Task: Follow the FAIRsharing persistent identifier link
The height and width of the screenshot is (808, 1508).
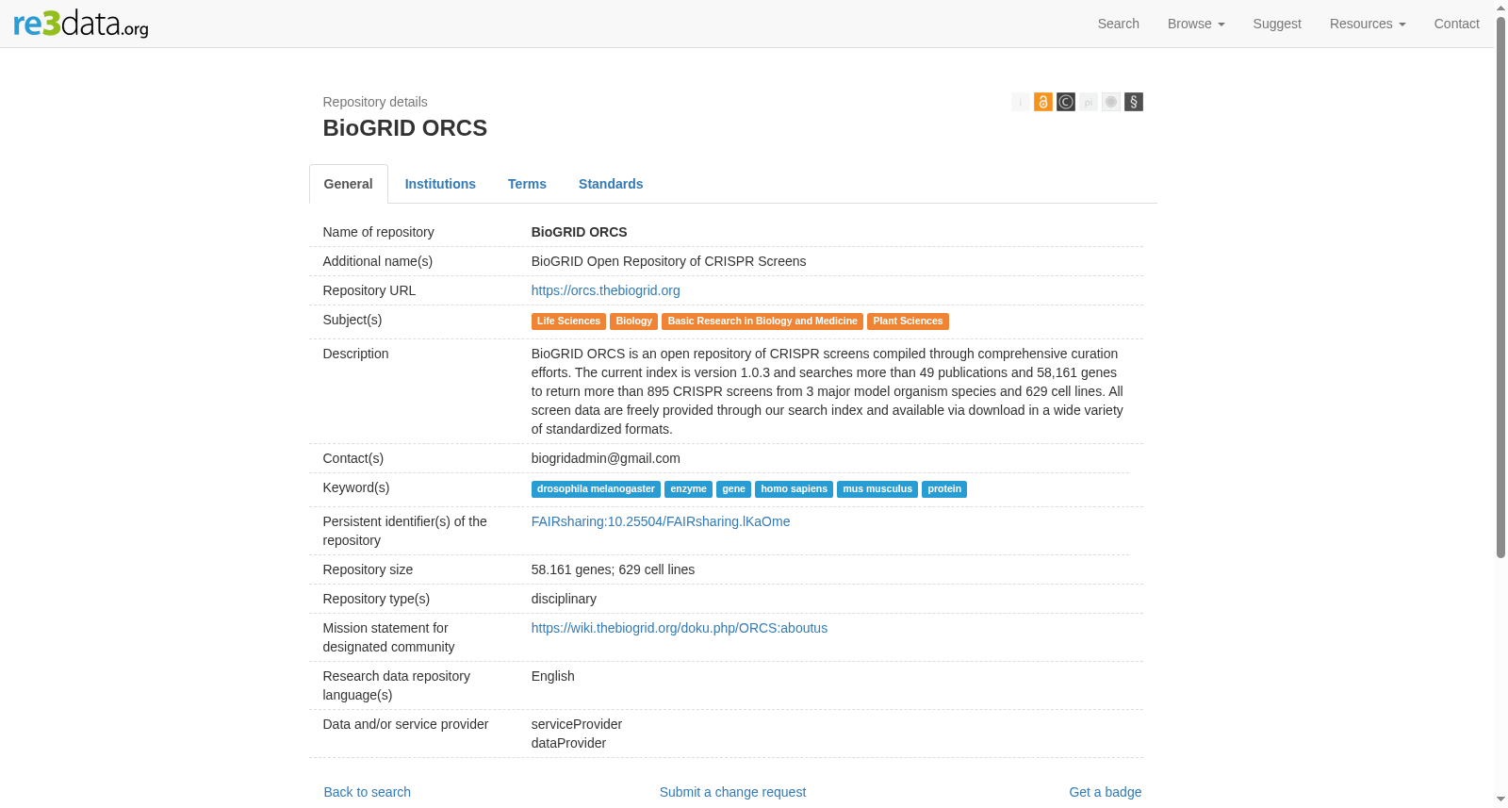Action: pos(661,521)
